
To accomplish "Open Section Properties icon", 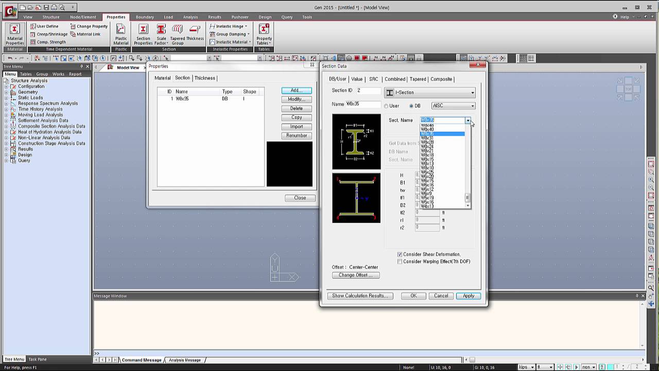I will tap(143, 35).
